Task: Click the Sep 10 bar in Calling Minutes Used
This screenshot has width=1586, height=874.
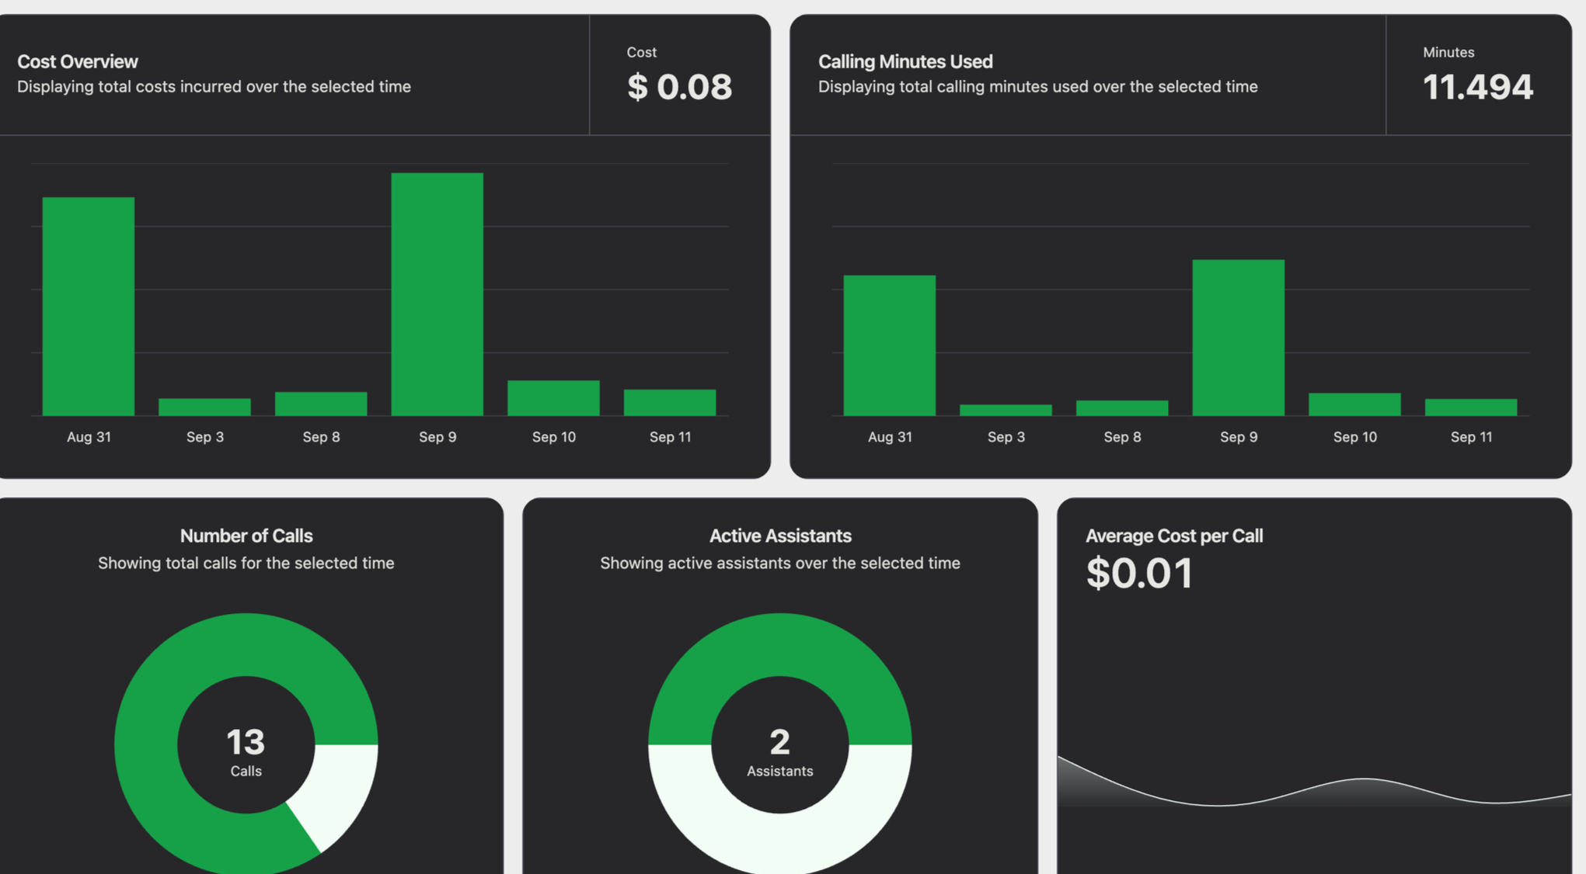Action: [x=1354, y=404]
